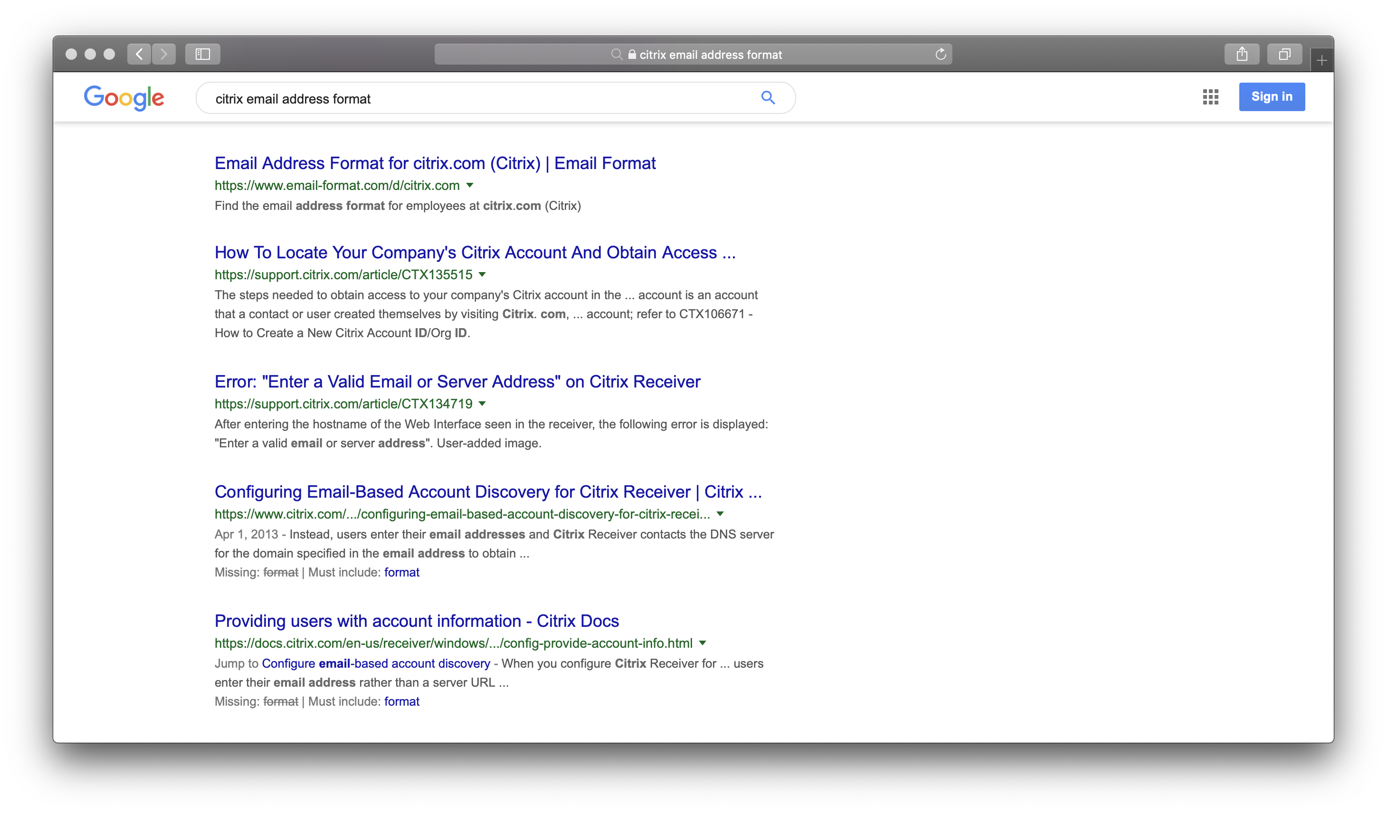The image size is (1387, 813).
Task: Go forward using Safari forward arrow
Action: [164, 54]
